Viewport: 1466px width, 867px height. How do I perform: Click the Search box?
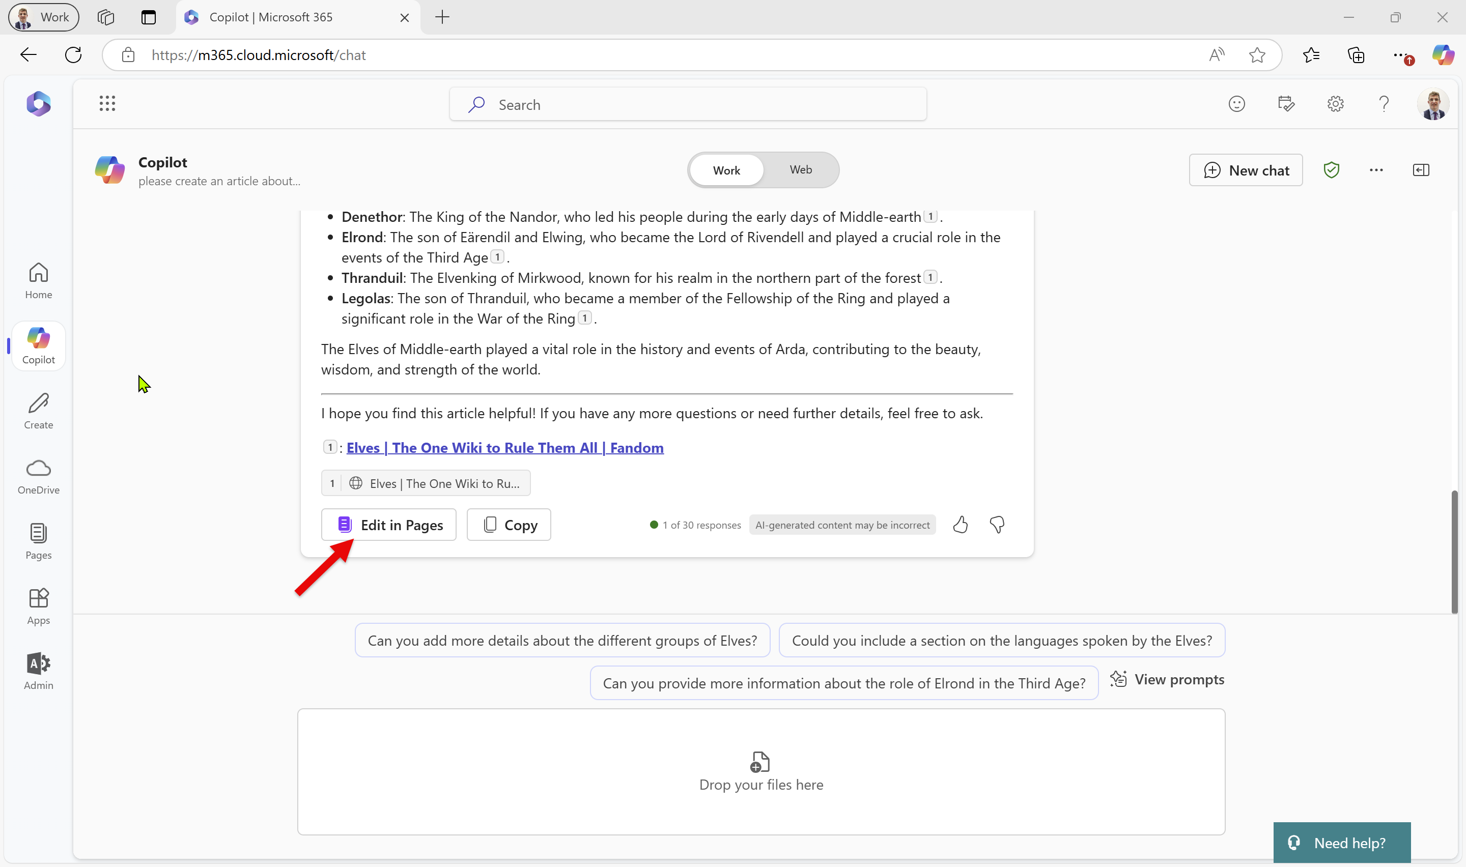click(x=688, y=105)
